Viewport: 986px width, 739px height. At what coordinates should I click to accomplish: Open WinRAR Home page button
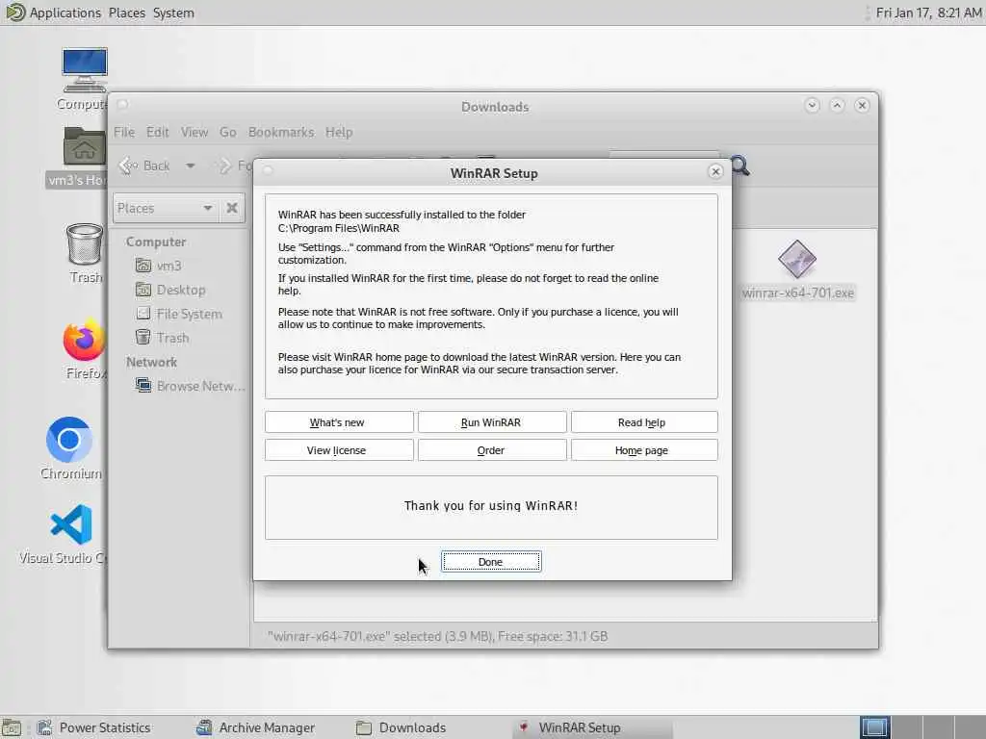(x=644, y=450)
